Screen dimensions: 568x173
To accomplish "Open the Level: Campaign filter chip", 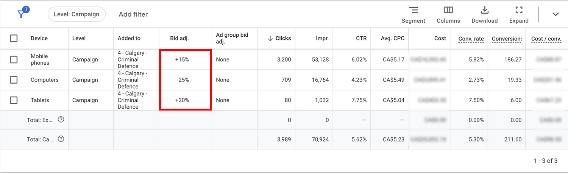I will click(x=76, y=14).
